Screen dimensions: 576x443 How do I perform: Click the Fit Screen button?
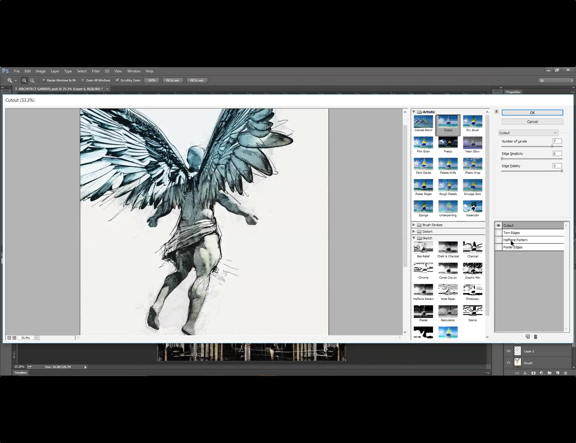[173, 80]
